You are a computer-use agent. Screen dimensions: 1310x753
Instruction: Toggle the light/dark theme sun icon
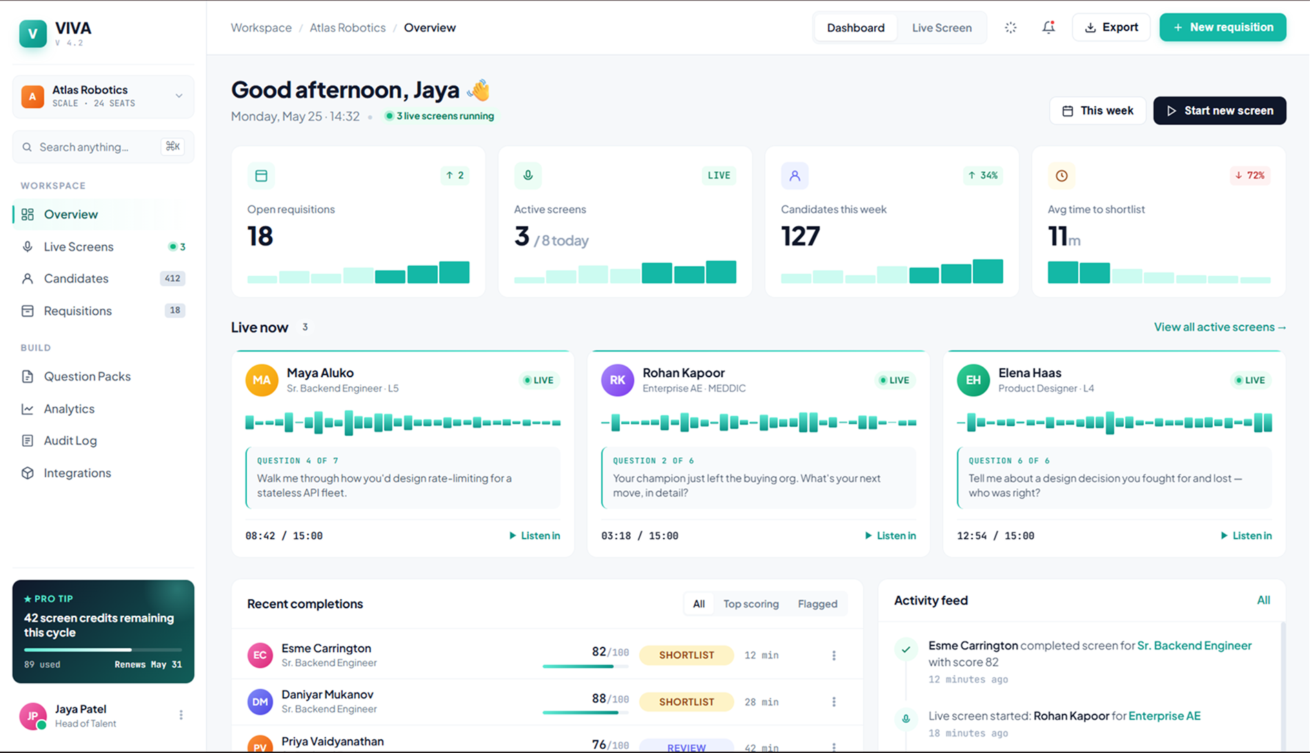pyautogui.click(x=1011, y=28)
